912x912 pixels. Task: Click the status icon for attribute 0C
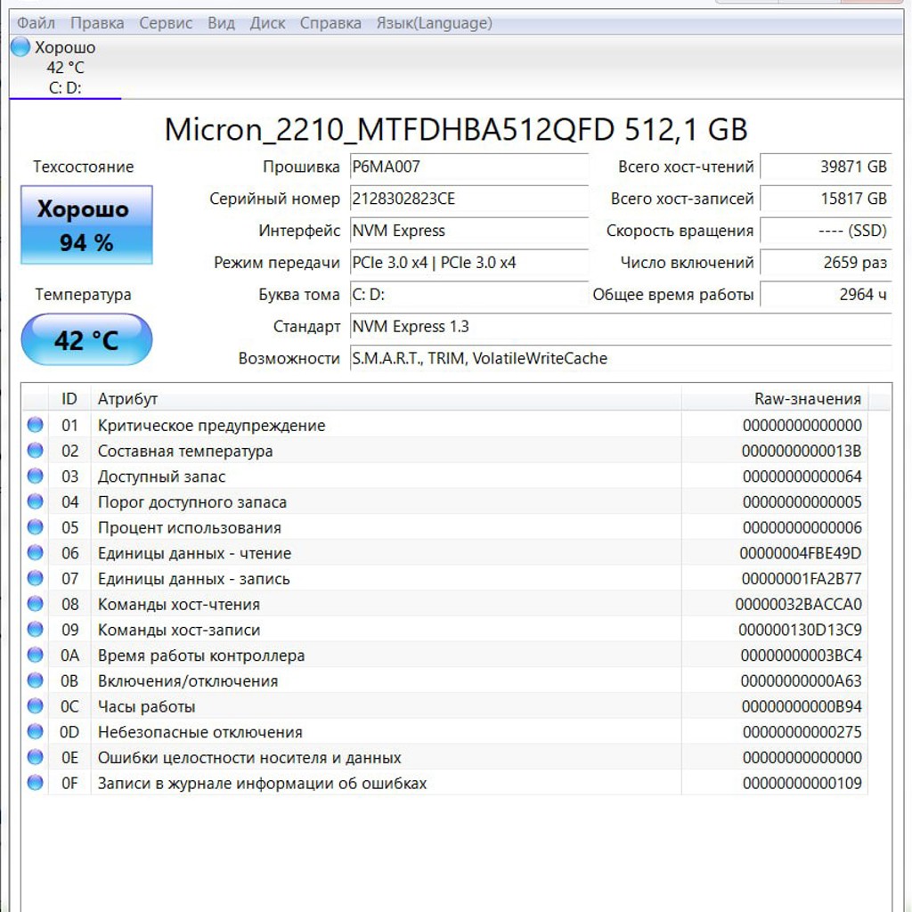pyautogui.click(x=36, y=706)
